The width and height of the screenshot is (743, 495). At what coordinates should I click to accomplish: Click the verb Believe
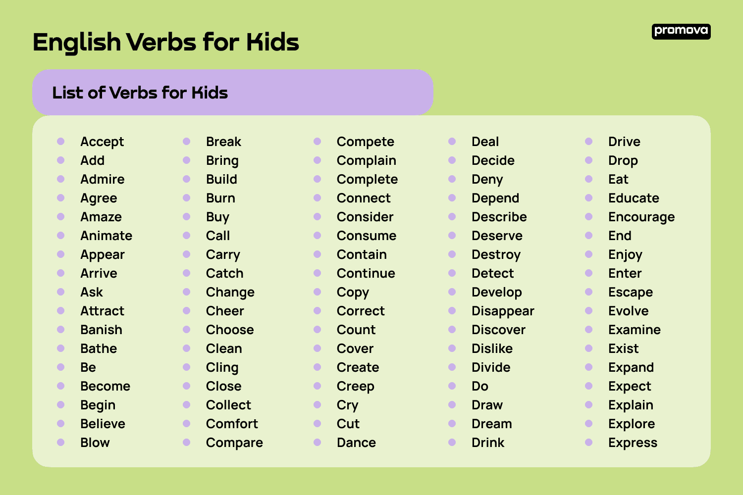click(103, 424)
